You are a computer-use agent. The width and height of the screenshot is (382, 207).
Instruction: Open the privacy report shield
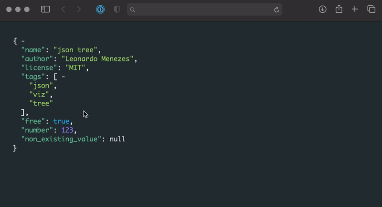tap(117, 9)
